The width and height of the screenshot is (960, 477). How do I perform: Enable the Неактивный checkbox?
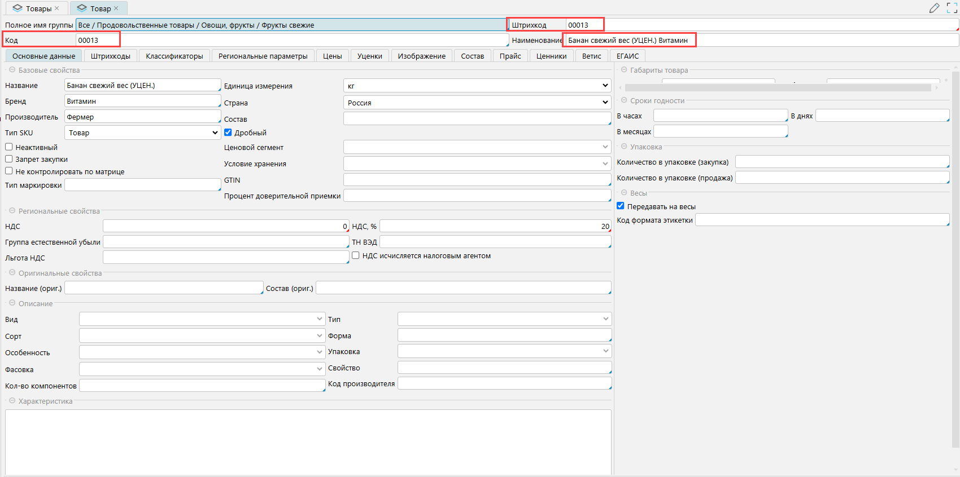coord(9,147)
